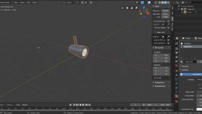202x114 pixels.
Task: Open viewport shading options dropdown arrow
Action: tap(171, 3)
